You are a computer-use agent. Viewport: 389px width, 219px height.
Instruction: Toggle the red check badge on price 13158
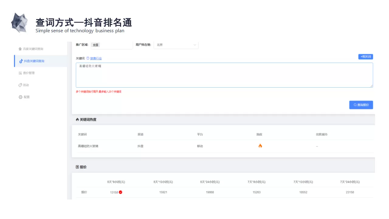pyautogui.click(x=121, y=192)
